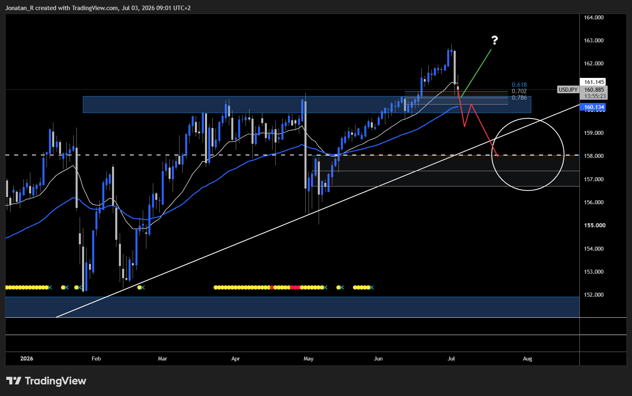632x396 pixels.
Task: Click the Feb label on time axis
Action: pyautogui.click(x=96, y=358)
